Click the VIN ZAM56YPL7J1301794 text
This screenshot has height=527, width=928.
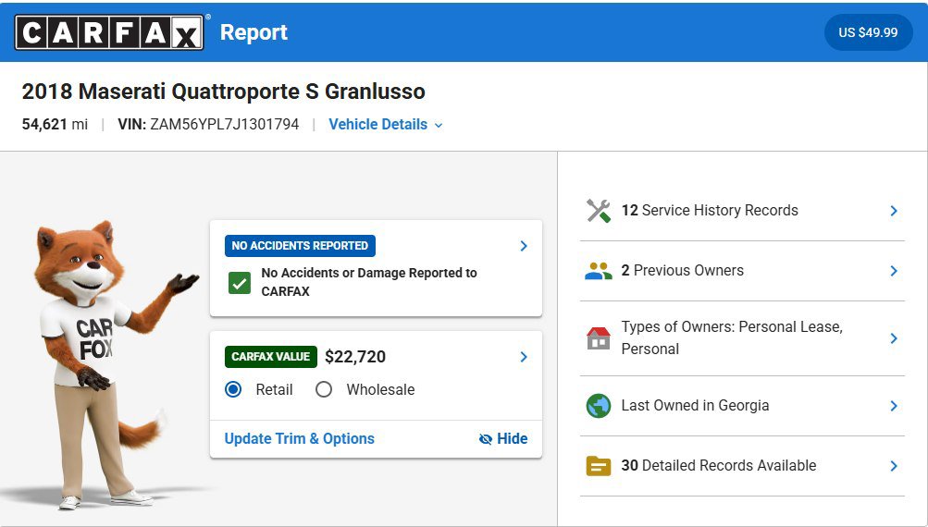[x=208, y=124]
